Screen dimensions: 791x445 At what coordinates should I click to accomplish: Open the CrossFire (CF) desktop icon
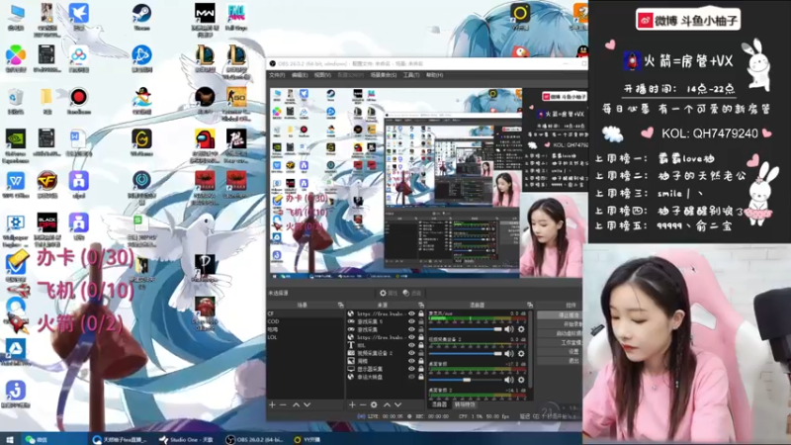(46, 185)
